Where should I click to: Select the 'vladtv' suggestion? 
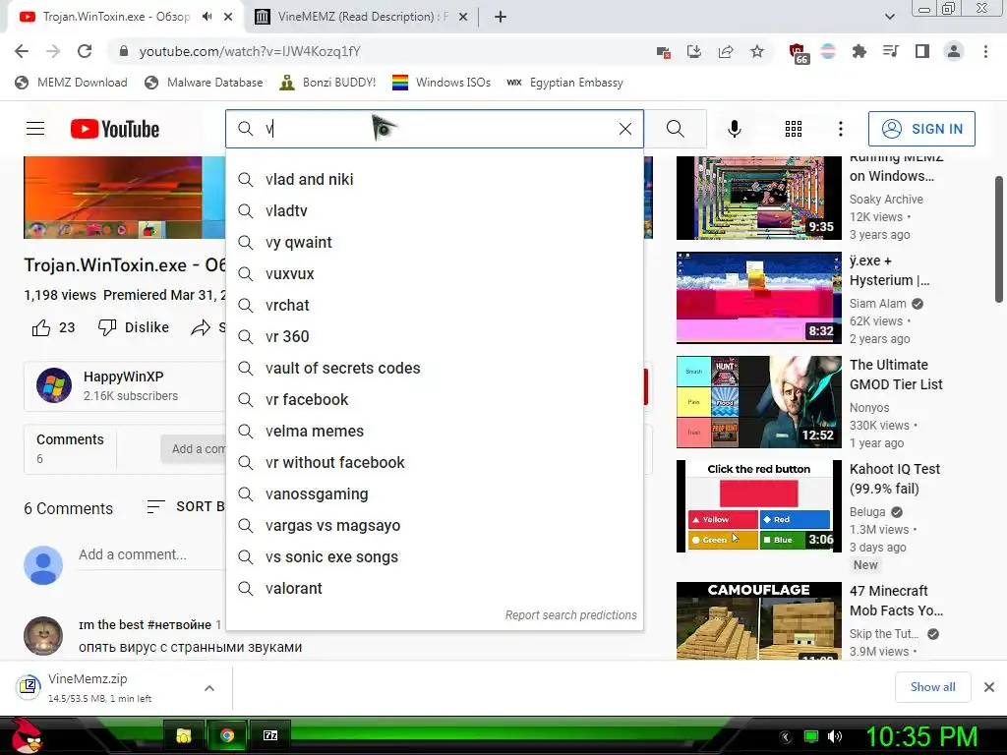pyautogui.click(x=435, y=210)
